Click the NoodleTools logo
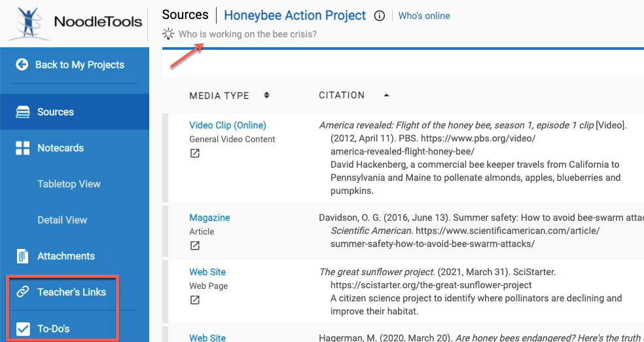 click(75, 22)
